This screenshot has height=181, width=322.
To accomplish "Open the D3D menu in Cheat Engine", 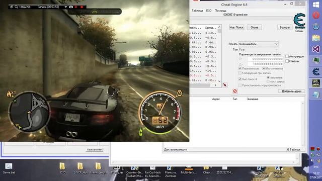I will coord(209,11).
